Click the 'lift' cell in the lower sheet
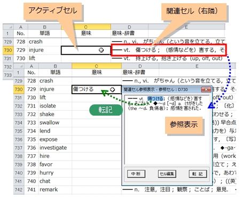This screenshot has height=197, width=241. pyautogui.click(x=55, y=97)
